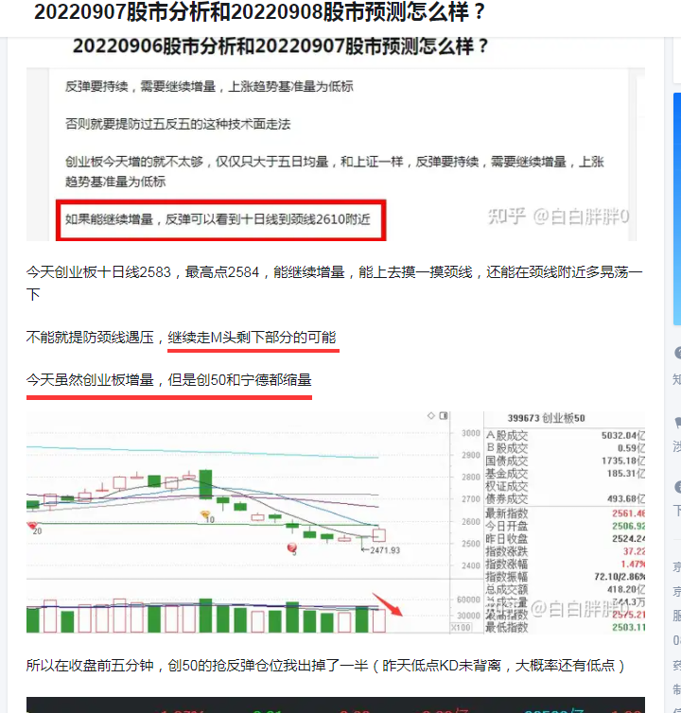Click the dark quote strip image at the bottom
The image size is (681, 713).
point(335,704)
